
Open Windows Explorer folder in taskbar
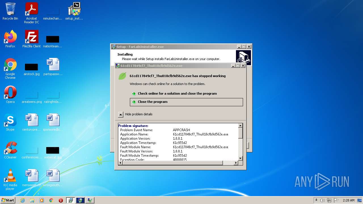point(32,200)
